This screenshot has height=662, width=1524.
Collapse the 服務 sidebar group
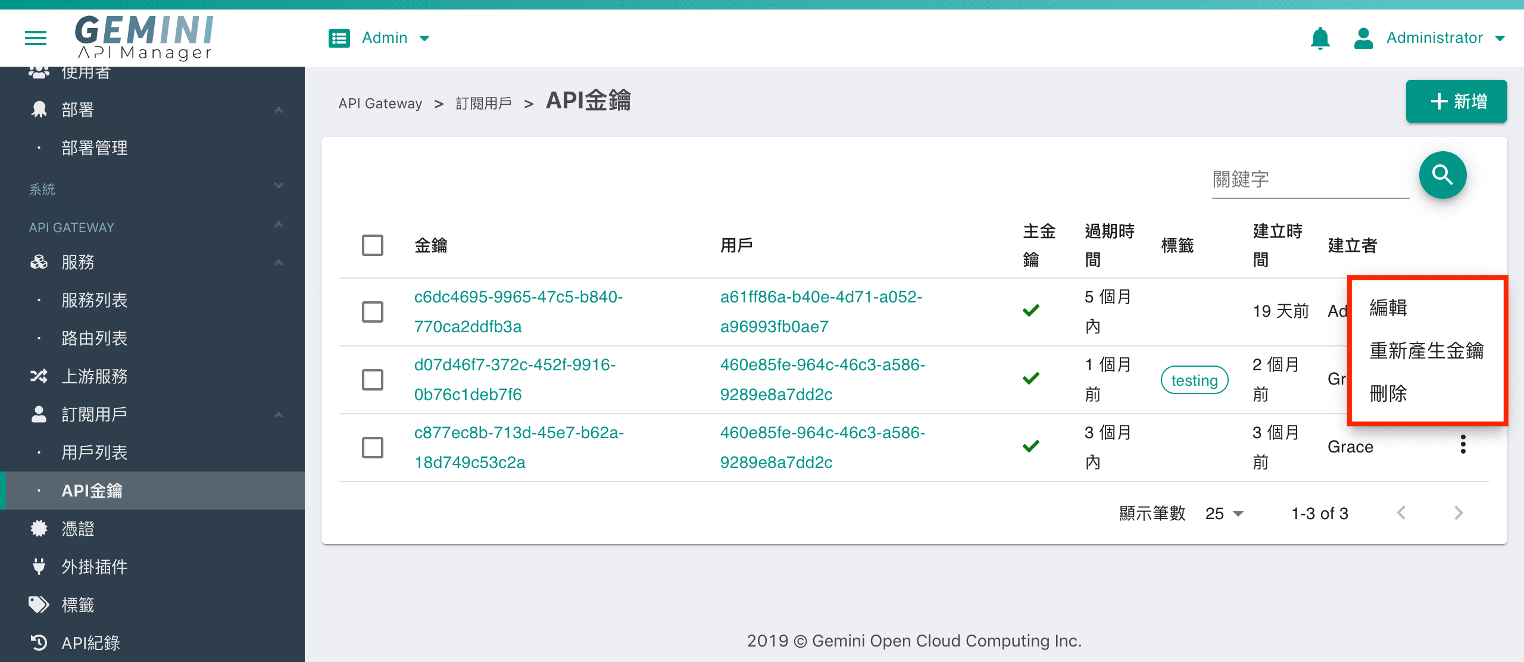click(278, 263)
